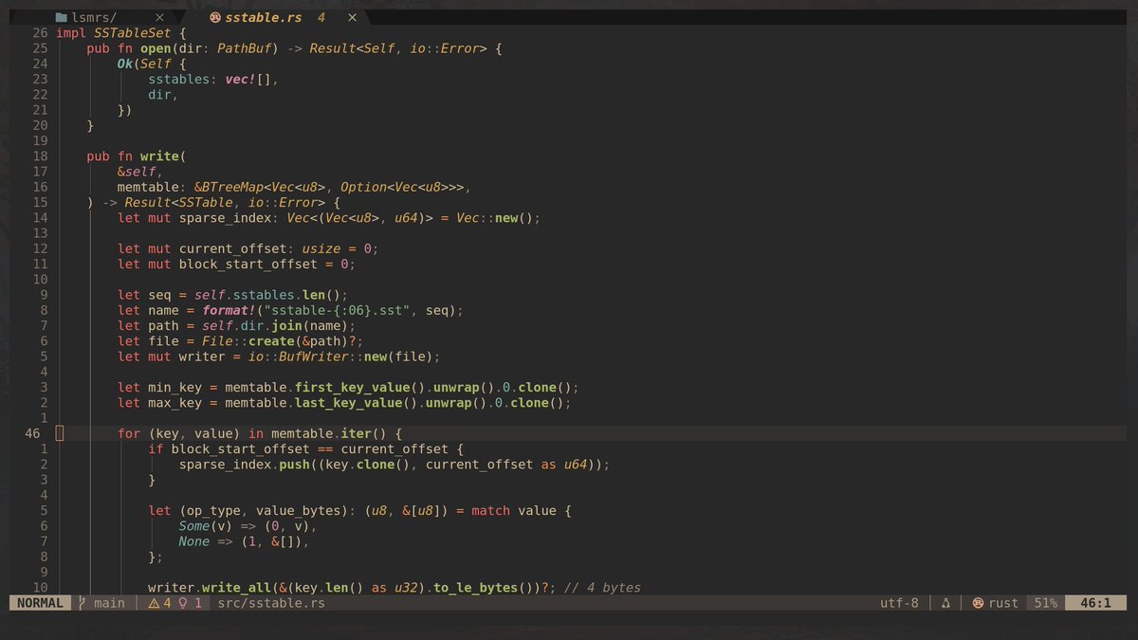
Task: Click memtable.iter() in the for loop
Action: tap(328, 433)
